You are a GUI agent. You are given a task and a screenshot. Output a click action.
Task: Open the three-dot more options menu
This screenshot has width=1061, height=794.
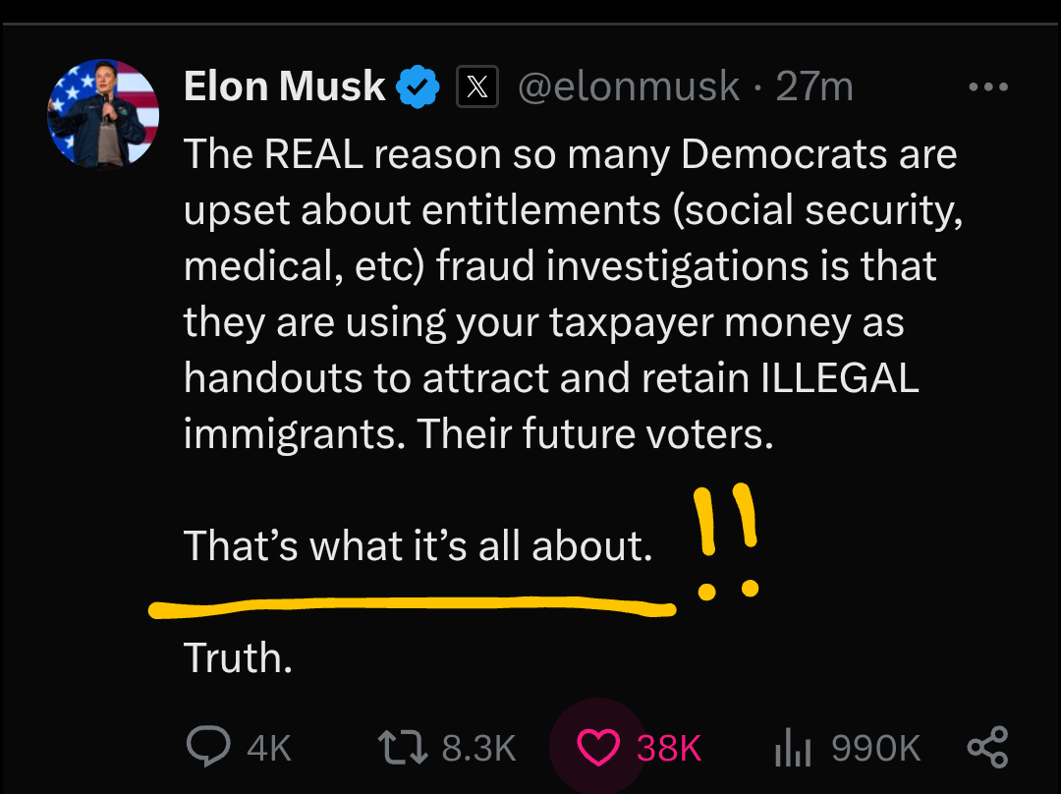[987, 87]
